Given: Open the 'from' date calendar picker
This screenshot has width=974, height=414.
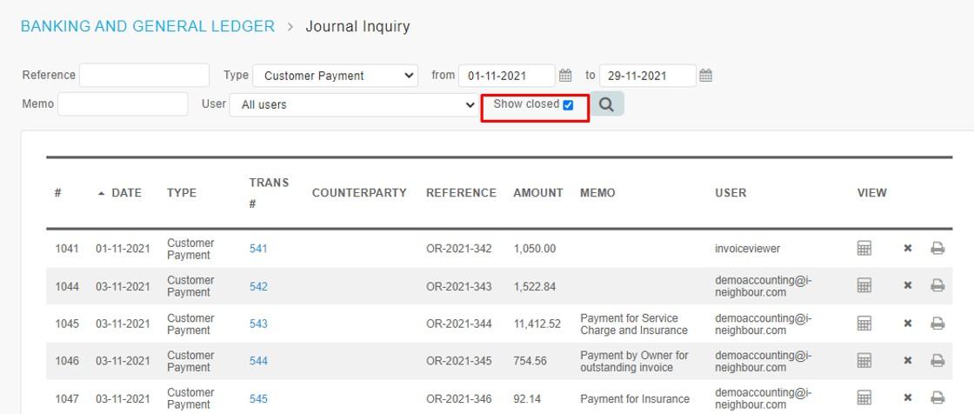Looking at the screenshot, I should [x=565, y=76].
